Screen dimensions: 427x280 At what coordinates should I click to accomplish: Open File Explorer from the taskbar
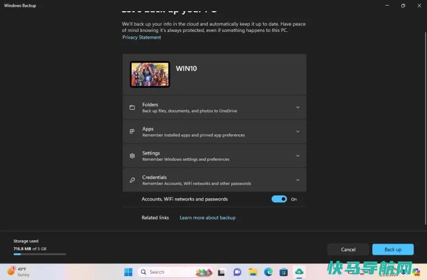coord(253,272)
